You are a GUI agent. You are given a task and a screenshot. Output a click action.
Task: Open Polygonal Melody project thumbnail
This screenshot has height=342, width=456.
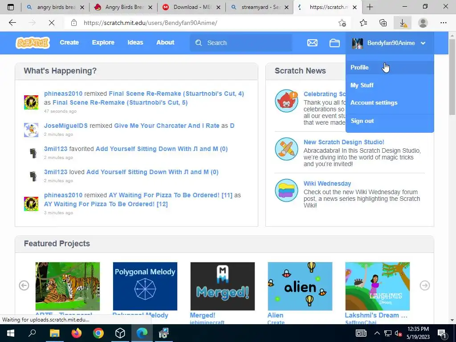tap(145, 286)
